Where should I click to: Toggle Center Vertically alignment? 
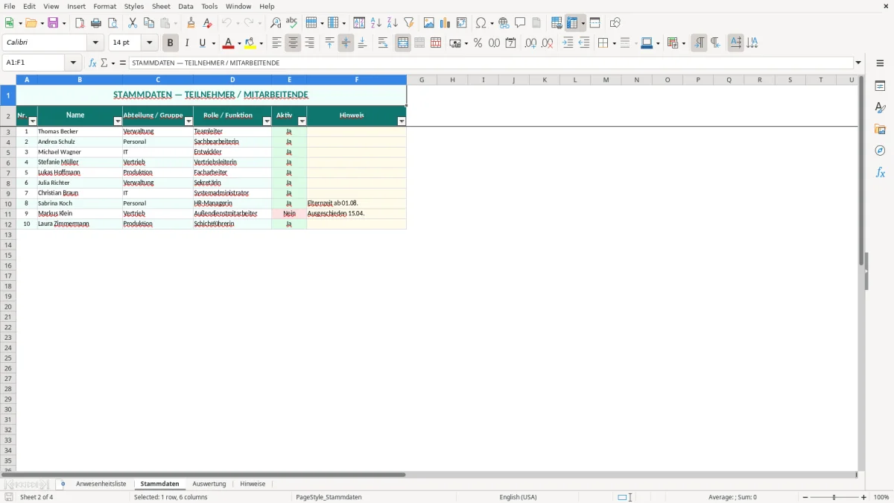click(346, 43)
